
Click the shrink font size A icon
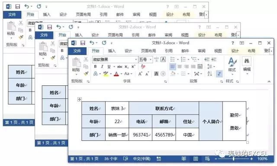(147, 74)
